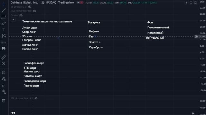206x115 pixels.
Task: Select the 'Роснефть шорт' text note
Action: coord(33,63)
